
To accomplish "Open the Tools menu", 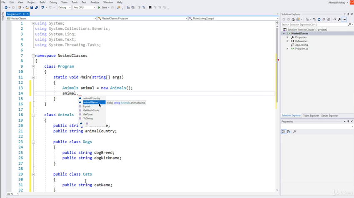I will (x=75, y=2).
